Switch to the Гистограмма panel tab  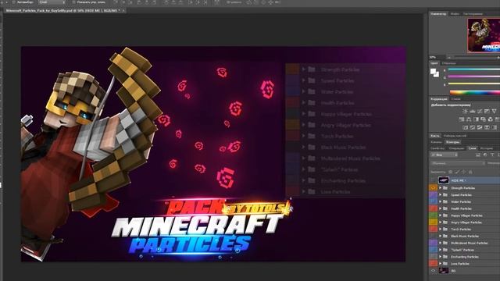473,14
